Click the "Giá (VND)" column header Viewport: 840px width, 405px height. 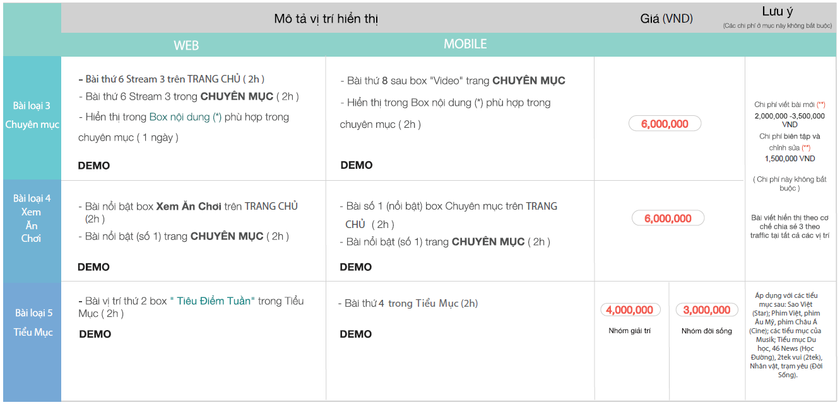tap(666, 19)
